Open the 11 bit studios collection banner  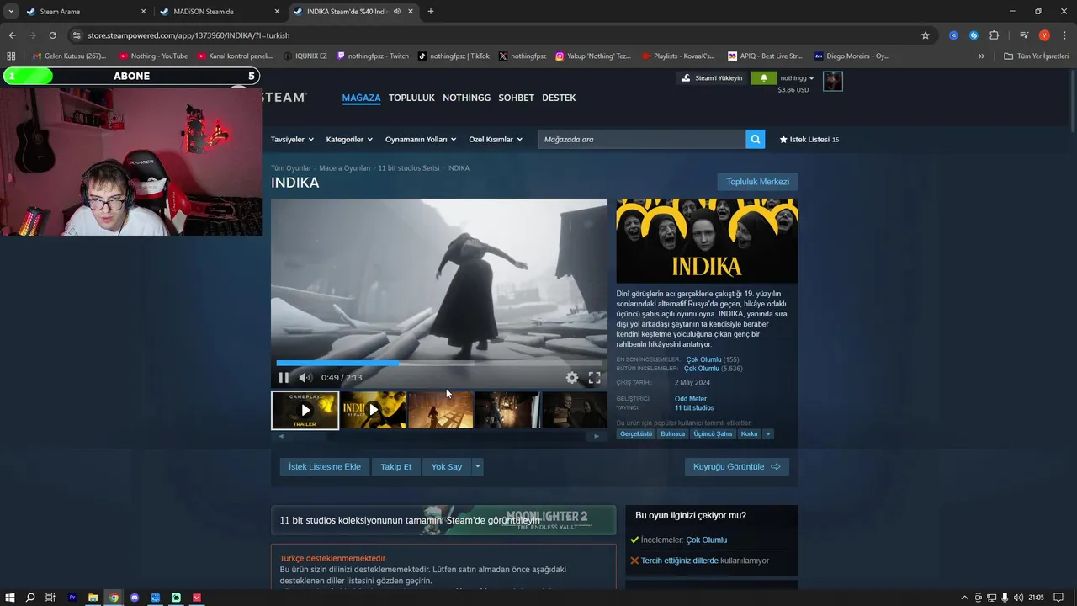pyautogui.click(x=443, y=520)
